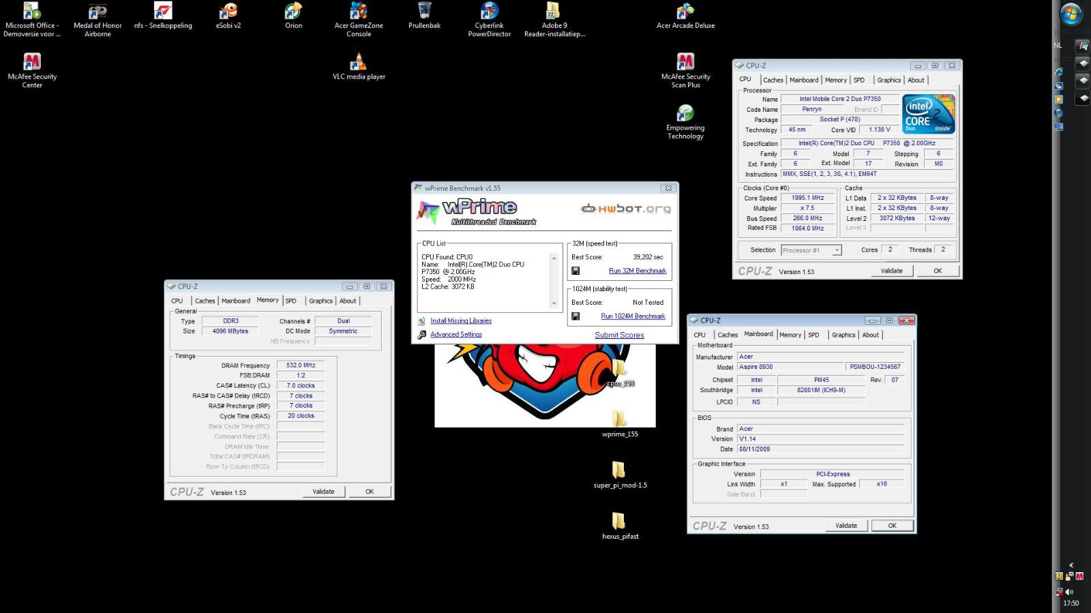
Task: Open Mainboard tab in top-right CPU-Z
Action: tap(803, 80)
